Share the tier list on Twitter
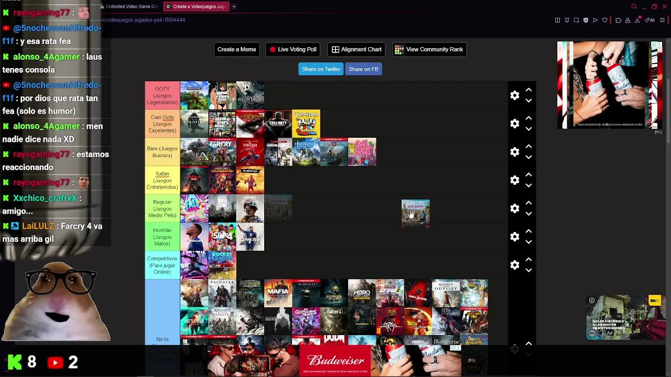 click(x=321, y=69)
